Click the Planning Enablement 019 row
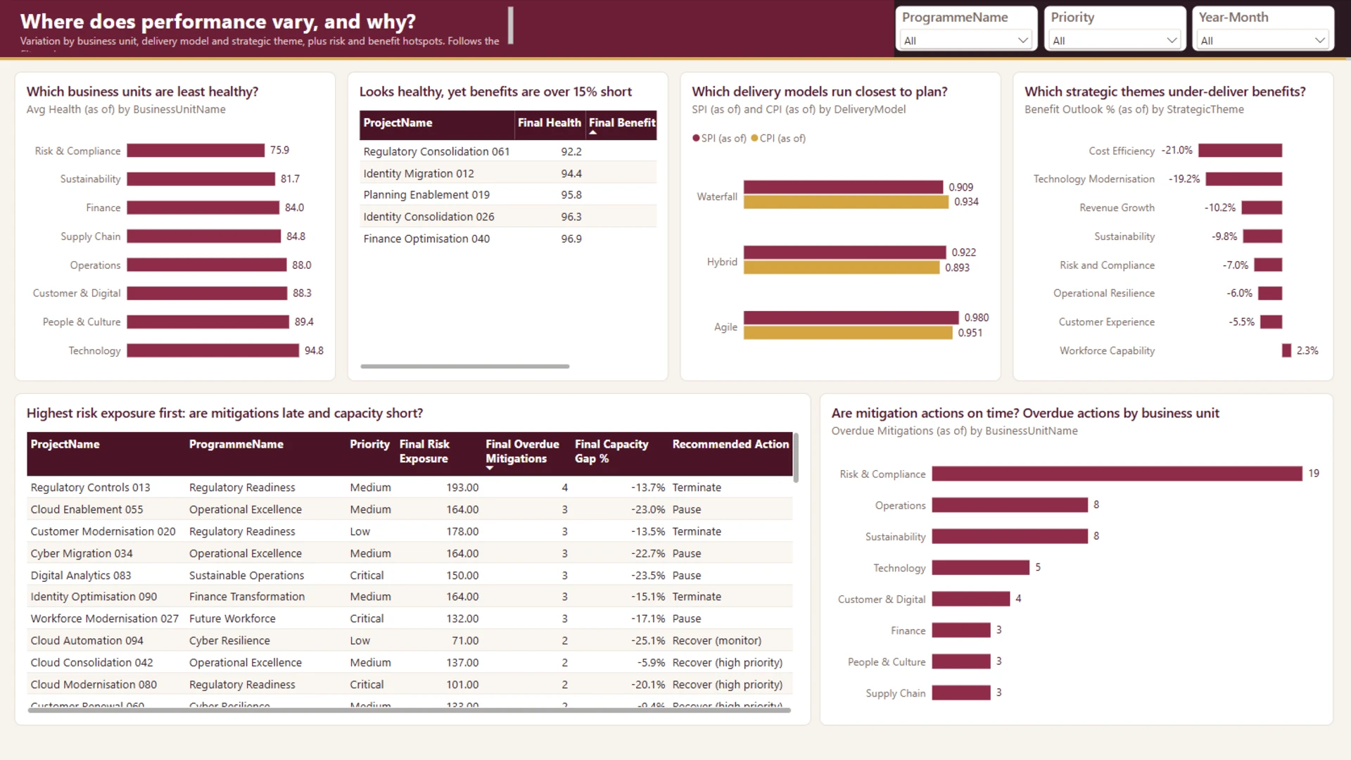Image resolution: width=1351 pixels, height=760 pixels. click(508, 195)
